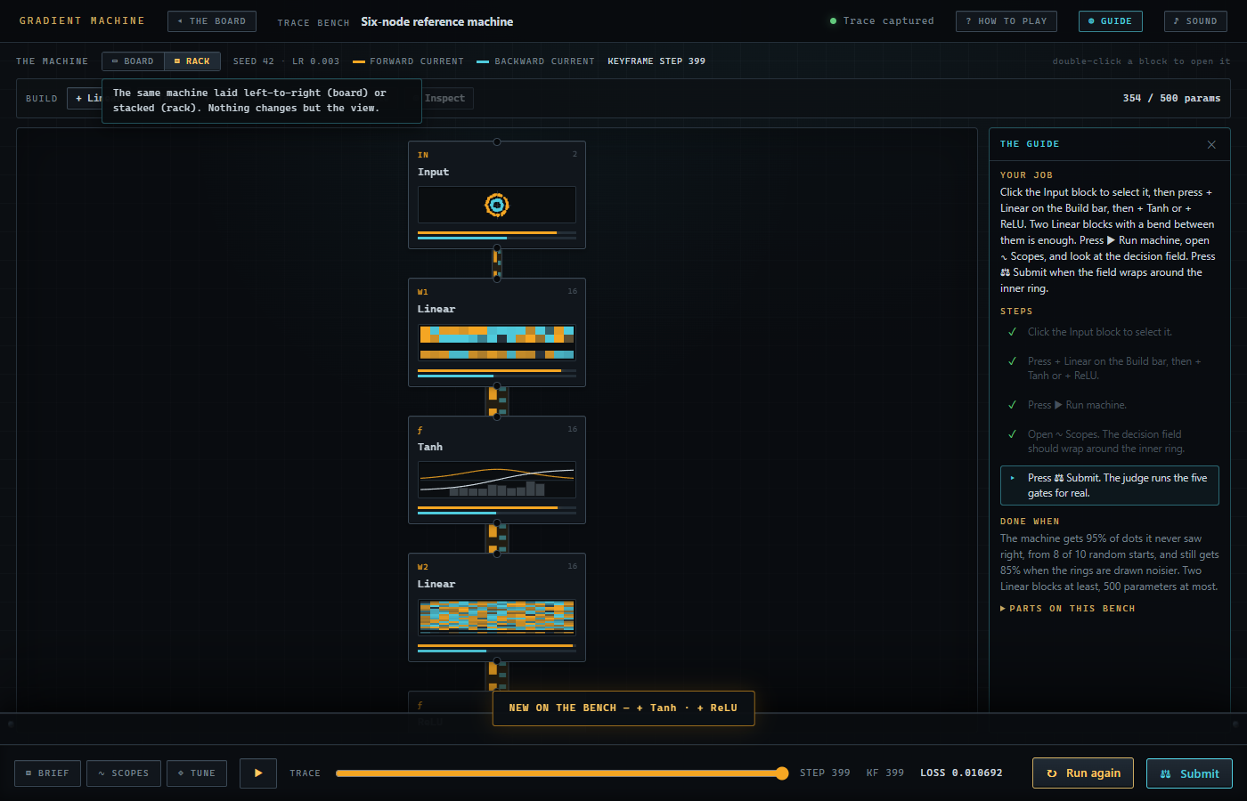Click the connector below the W2 Linear block
The height and width of the screenshot is (801, 1247).
(497, 676)
